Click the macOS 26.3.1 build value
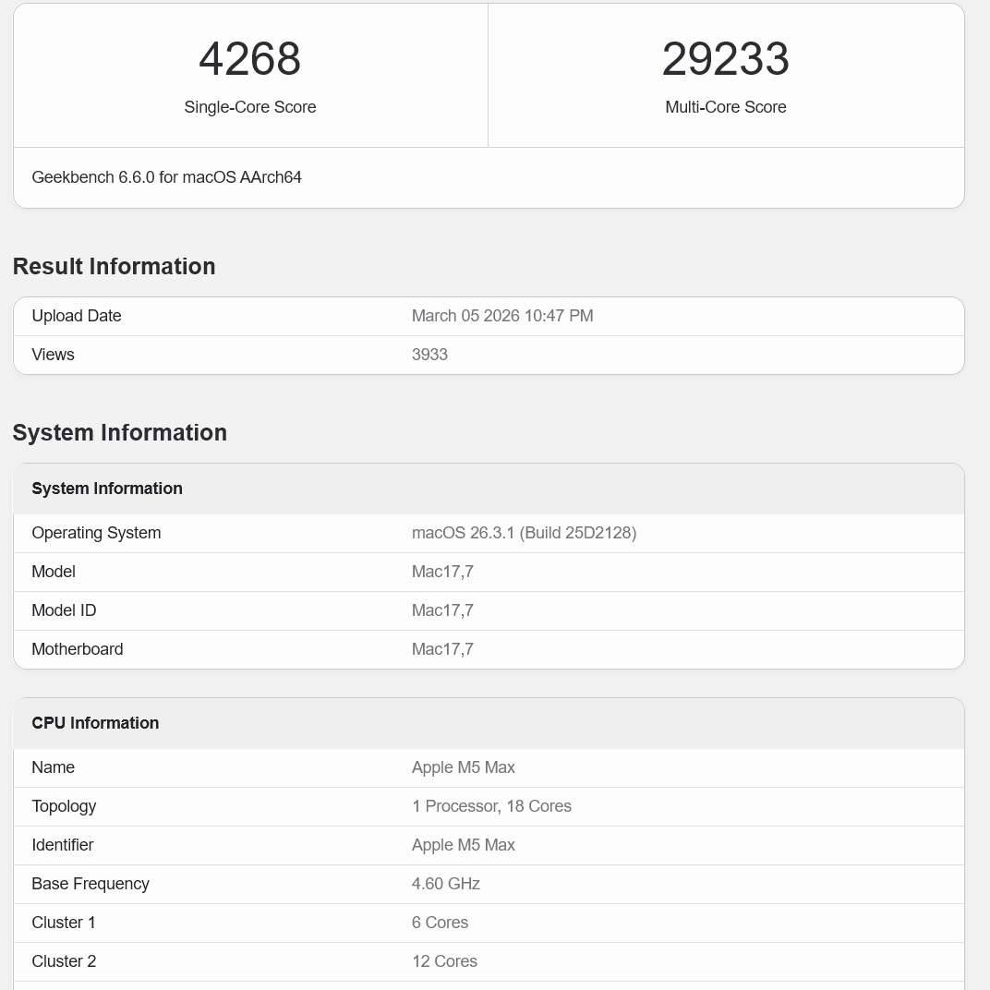The height and width of the screenshot is (990, 990). tap(524, 533)
